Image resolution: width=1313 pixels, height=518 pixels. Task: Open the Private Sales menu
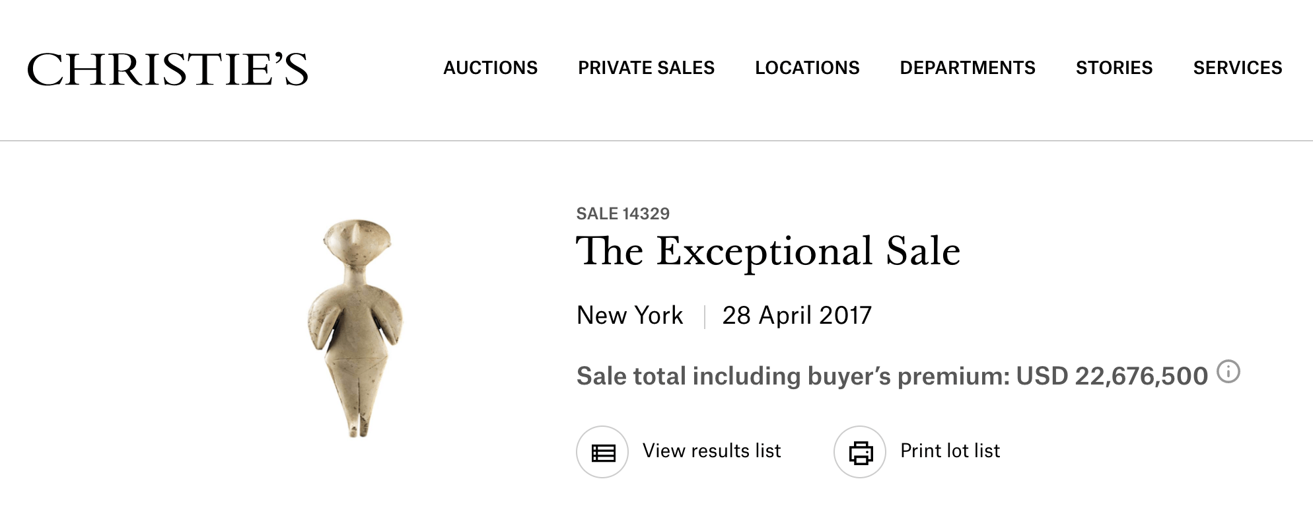coord(646,68)
